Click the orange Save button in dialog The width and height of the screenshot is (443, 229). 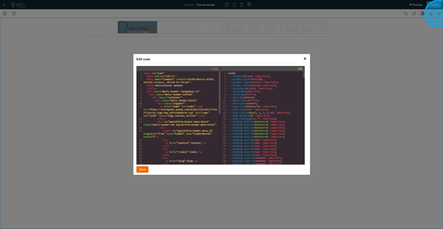(142, 169)
